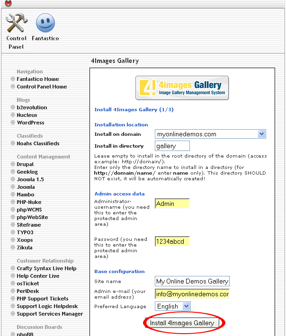
Task: Click the bullet icon beside osTicket
Action: [x=13, y=283]
